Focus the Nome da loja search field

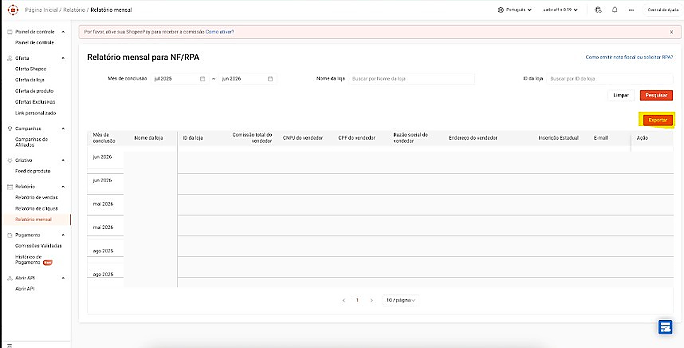(x=411, y=79)
